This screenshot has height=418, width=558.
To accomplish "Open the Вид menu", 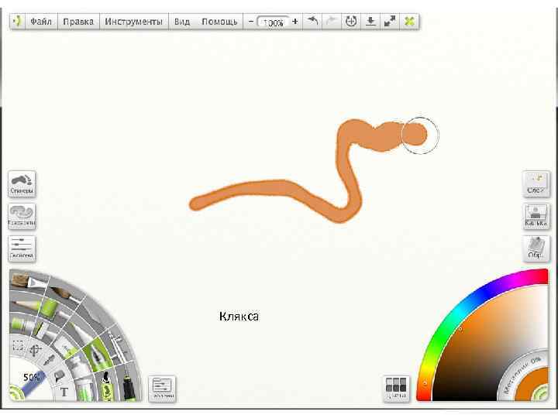I will coord(182,22).
